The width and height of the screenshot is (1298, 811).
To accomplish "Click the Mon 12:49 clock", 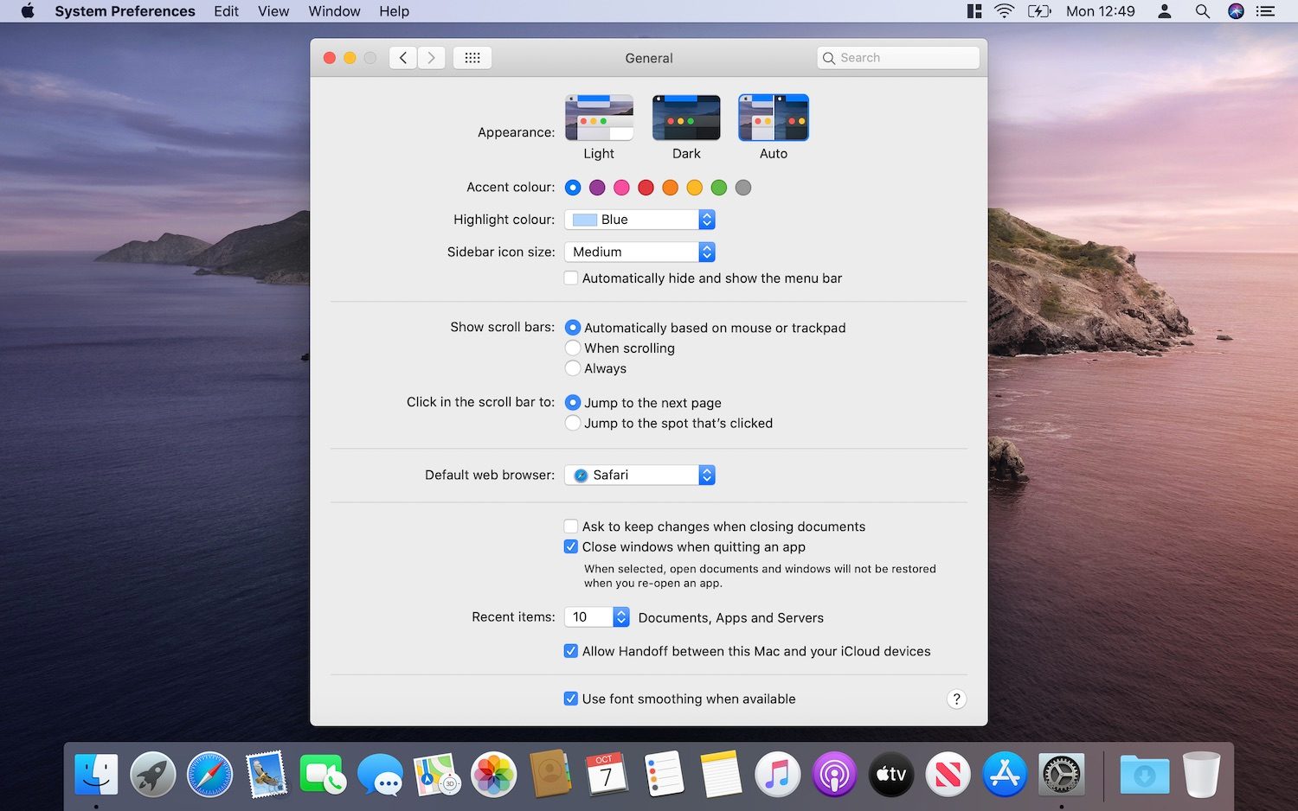I will [1100, 11].
